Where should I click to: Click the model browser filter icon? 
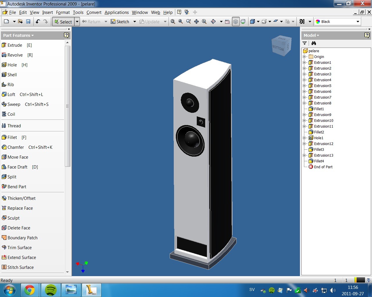tap(305, 43)
